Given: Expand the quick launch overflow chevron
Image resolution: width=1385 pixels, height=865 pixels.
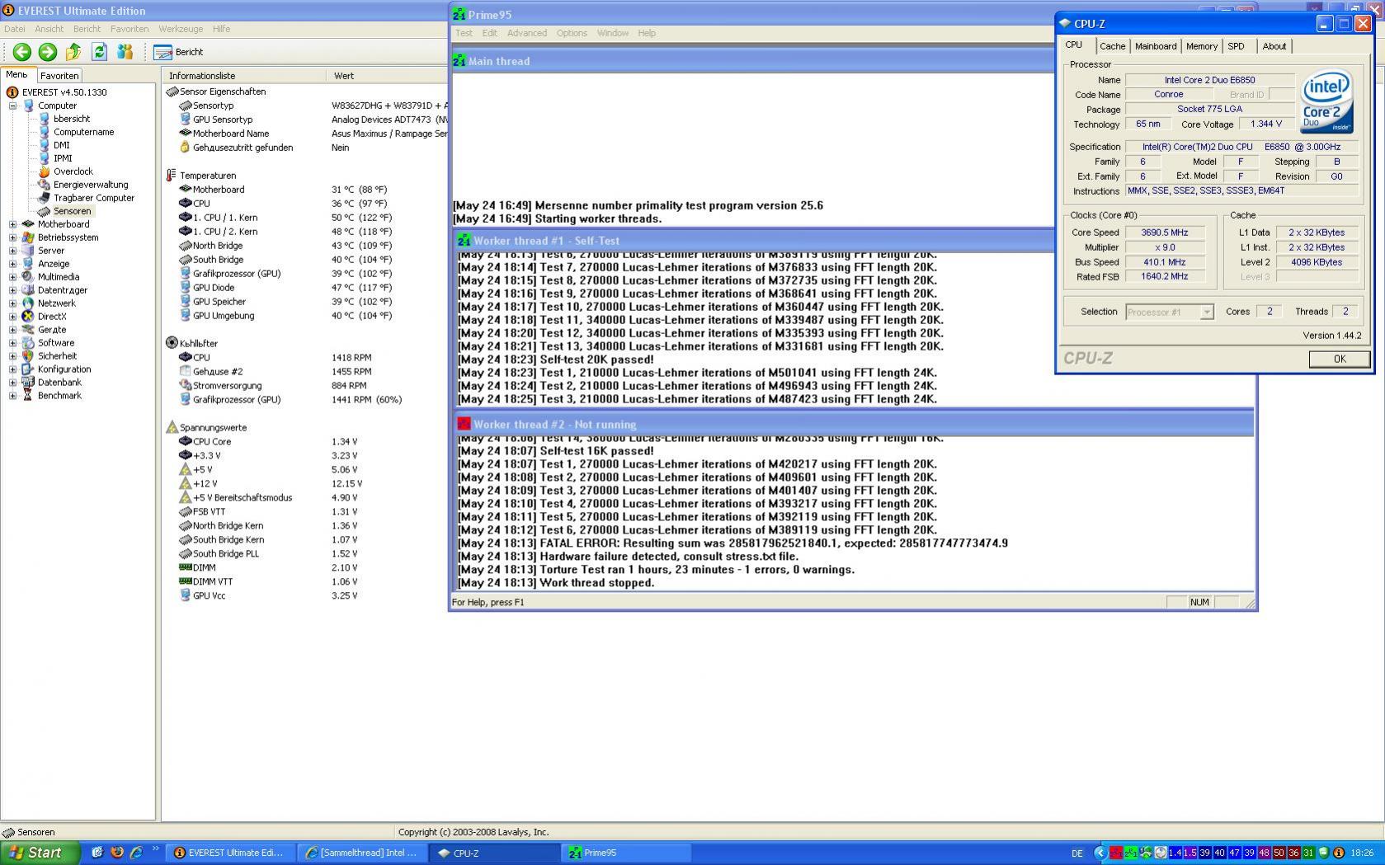Looking at the screenshot, I should 154,849.
